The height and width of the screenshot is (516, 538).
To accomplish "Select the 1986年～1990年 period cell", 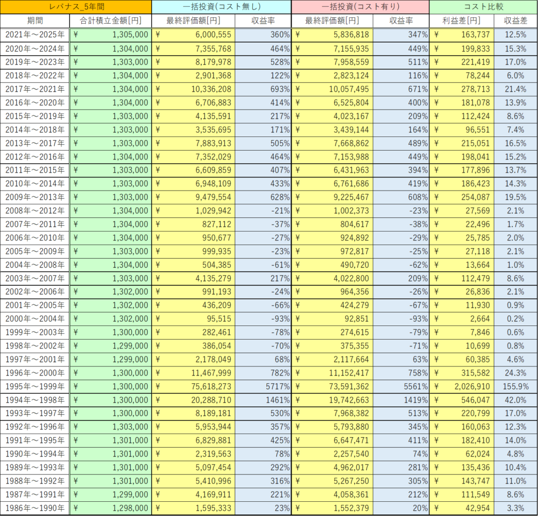I will (35, 508).
